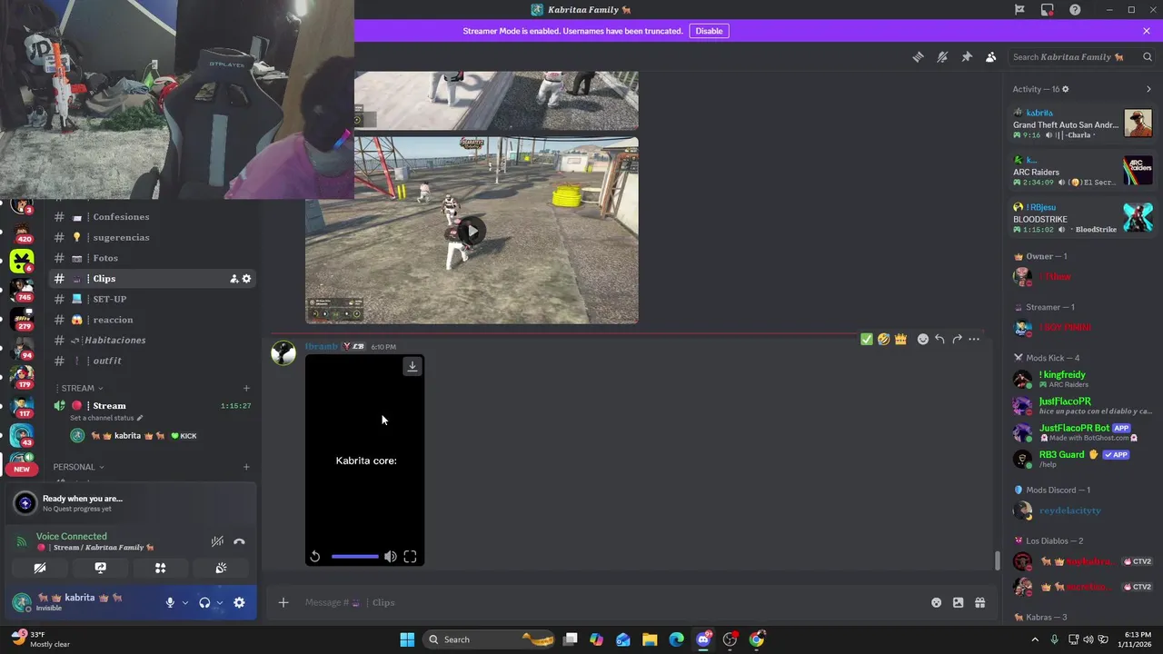Open User Settings gear
Screen dimensions: 1163x654
[239, 602]
